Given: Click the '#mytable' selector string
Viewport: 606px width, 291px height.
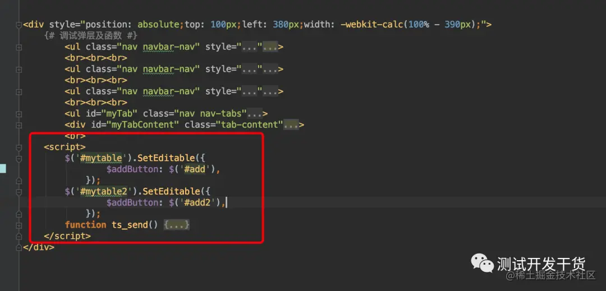Looking at the screenshot, I should point(101,158).
